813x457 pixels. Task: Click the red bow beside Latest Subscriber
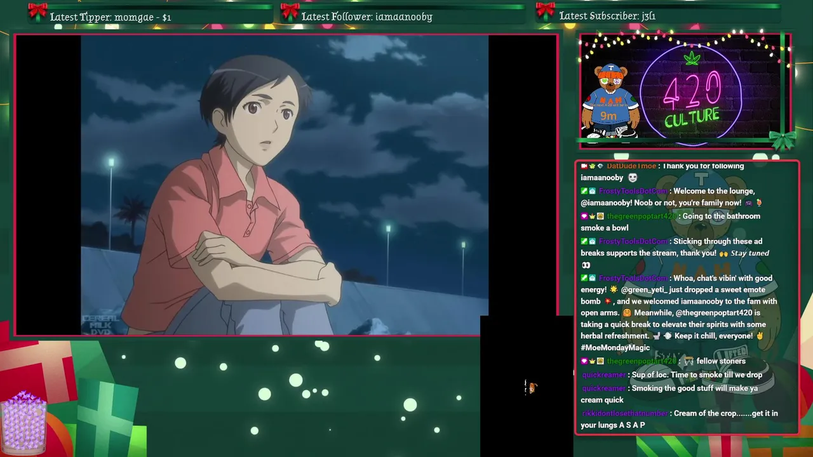[545, 11]
